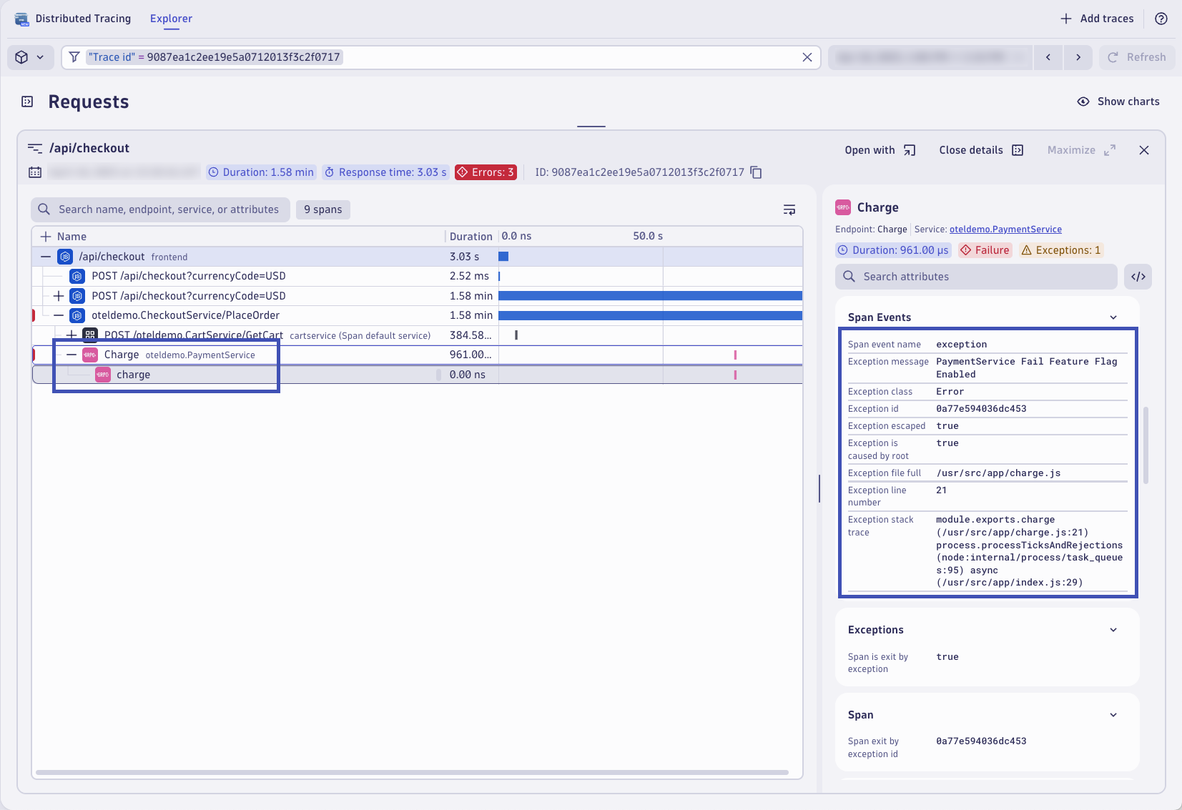
Task: Focus the Search attributes field
Action: coord(976,277)
